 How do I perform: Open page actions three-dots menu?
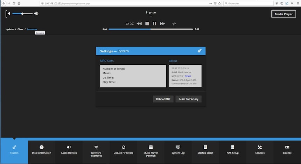(211, 3)
